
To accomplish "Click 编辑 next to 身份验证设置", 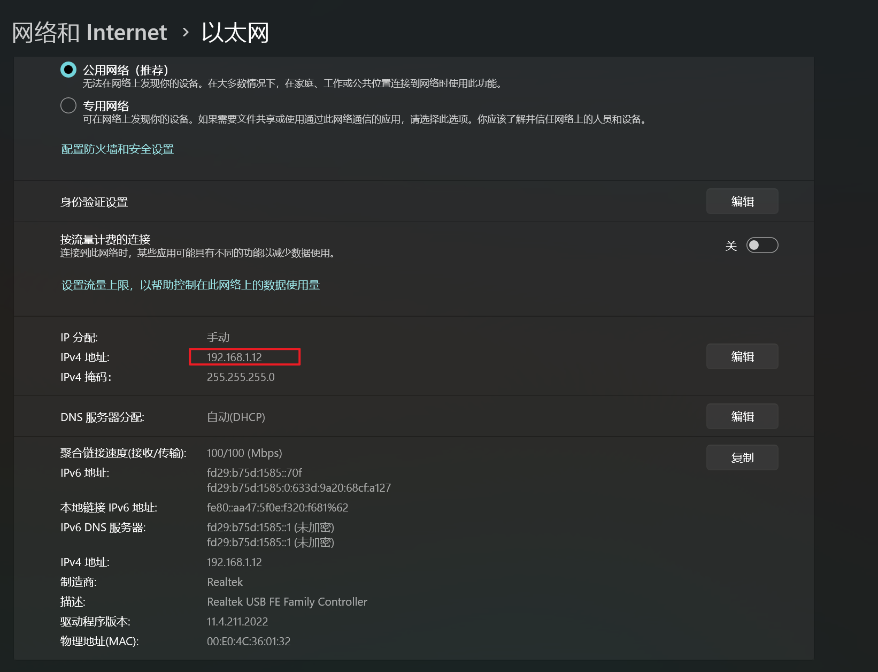I will point(742,201).
